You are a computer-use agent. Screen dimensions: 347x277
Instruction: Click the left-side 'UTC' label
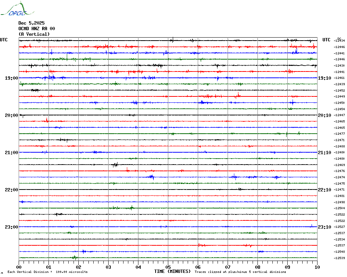[x=4, y=40]
